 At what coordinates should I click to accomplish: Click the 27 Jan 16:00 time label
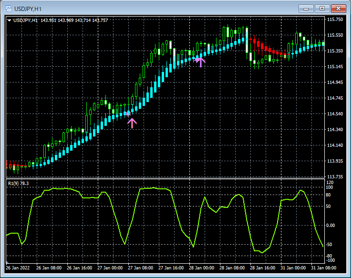[171, 268]
